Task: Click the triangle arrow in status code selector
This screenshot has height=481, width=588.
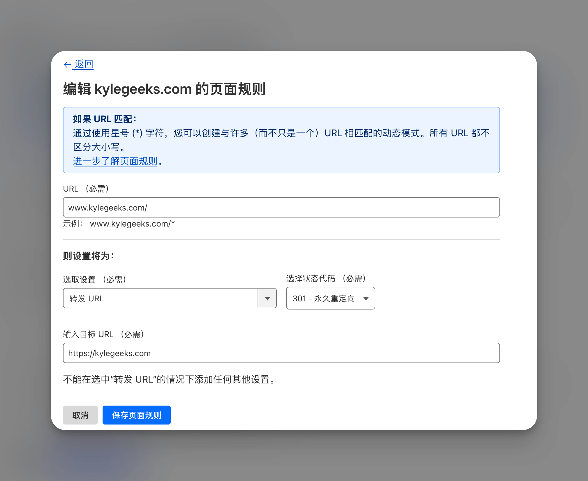Action: 366,298
